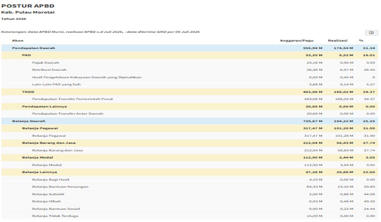This screenshot has height=222, width=381.
Task: Click the 184,22 M realization value
Action: (343, 121)
